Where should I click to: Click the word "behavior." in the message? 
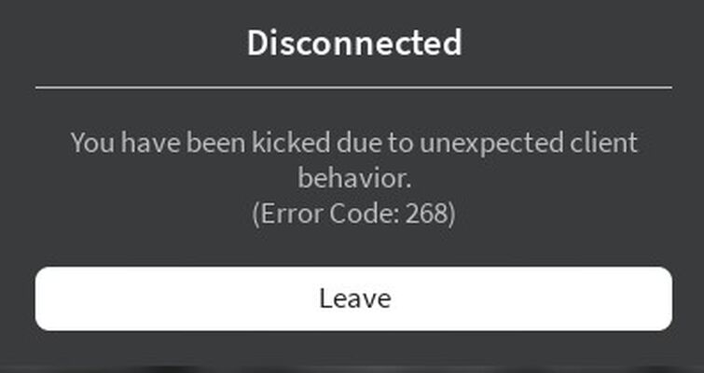pos(354,178)
